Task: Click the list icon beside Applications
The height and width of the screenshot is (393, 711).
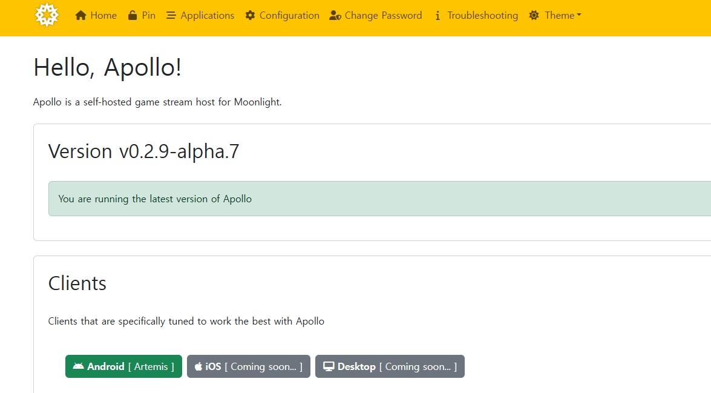Action: (x=171, y=16)
